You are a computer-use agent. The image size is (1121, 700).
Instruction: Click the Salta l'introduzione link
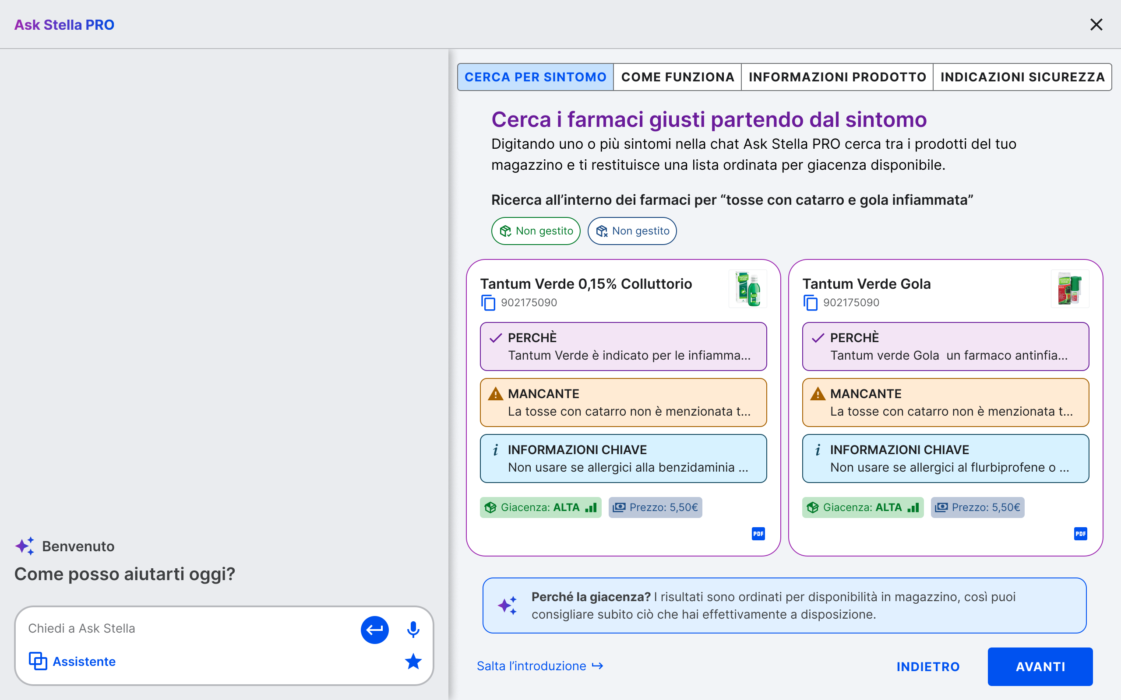(540, 666)
